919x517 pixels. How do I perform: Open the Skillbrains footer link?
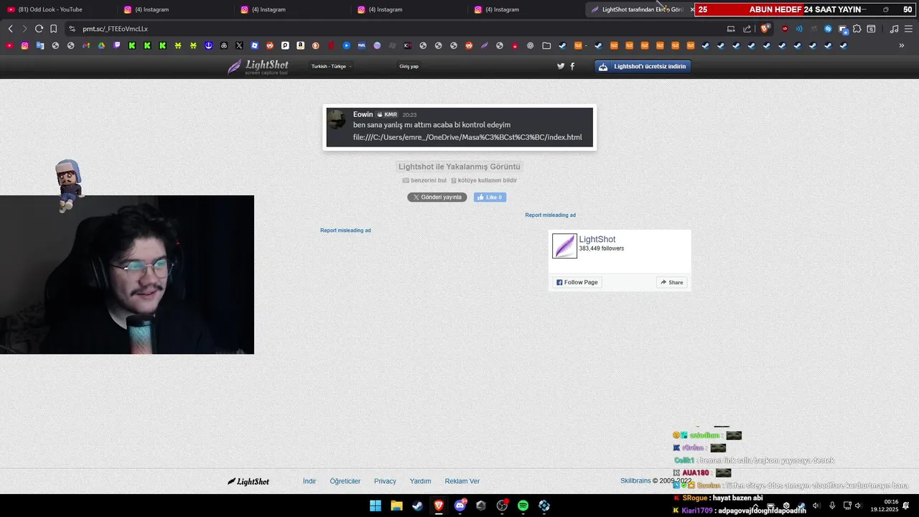tap(635, 480)
